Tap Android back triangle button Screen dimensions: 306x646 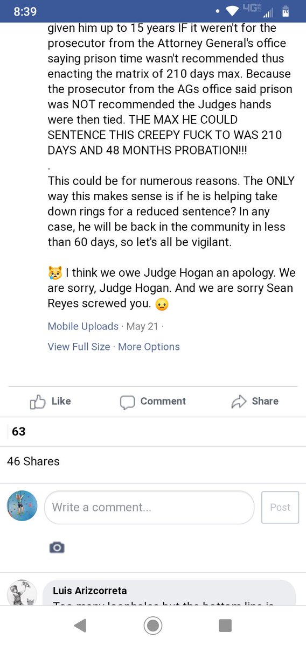pyautogui.click(x=80, y=625)
